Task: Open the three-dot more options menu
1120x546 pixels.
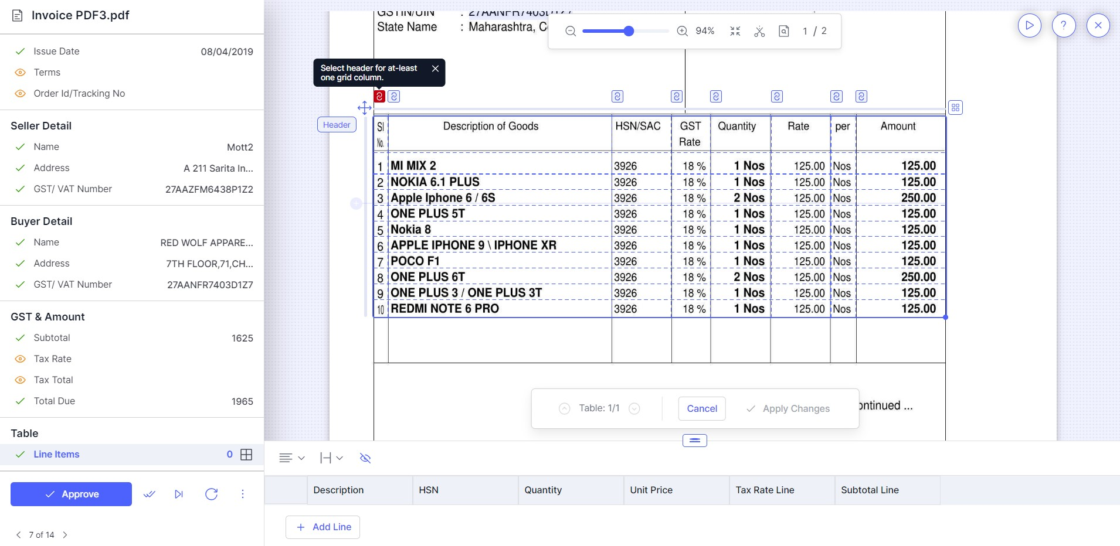Action: (243, 494)
